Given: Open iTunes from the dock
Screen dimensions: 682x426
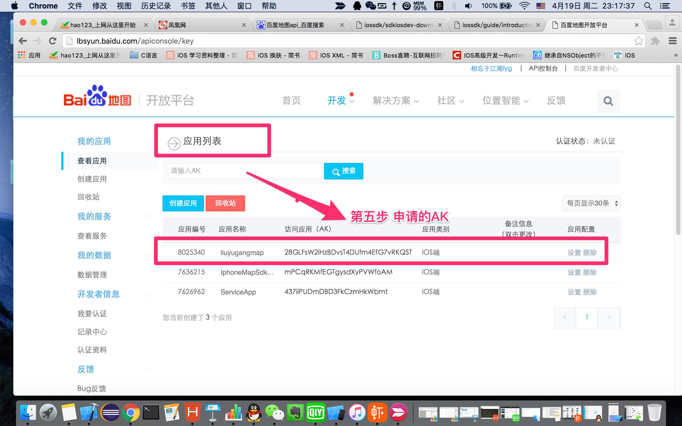Looking at the screenshot, I should pyautogui.click(x=357, y=413).
